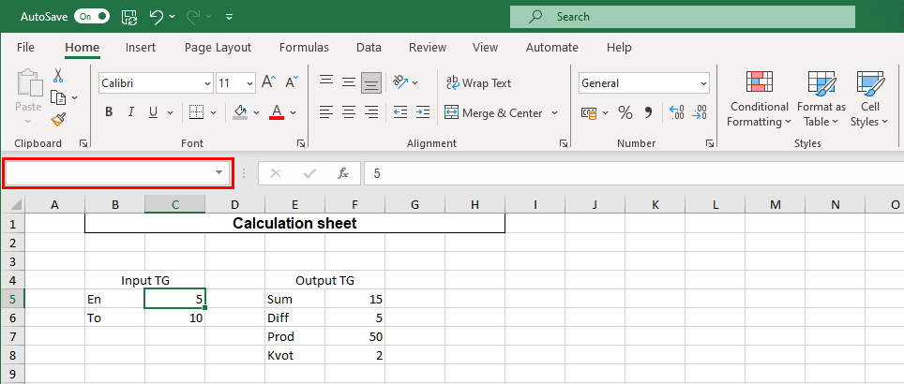Open the Calibri font name dropdown
The image size is (904, 384).
205,83
